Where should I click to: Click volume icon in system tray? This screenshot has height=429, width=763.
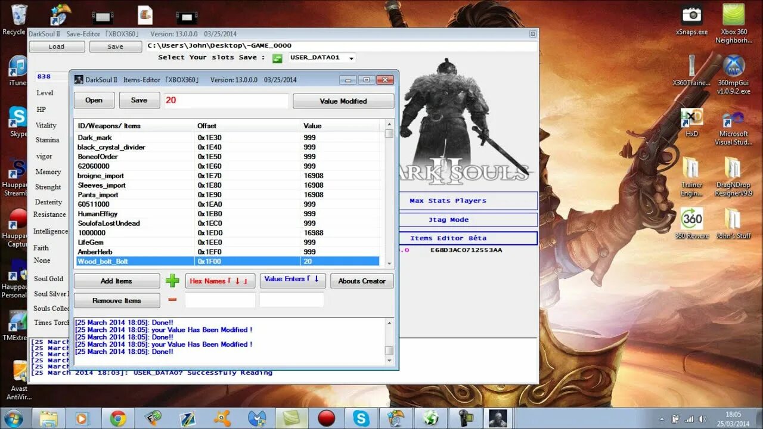click(703, 419)
